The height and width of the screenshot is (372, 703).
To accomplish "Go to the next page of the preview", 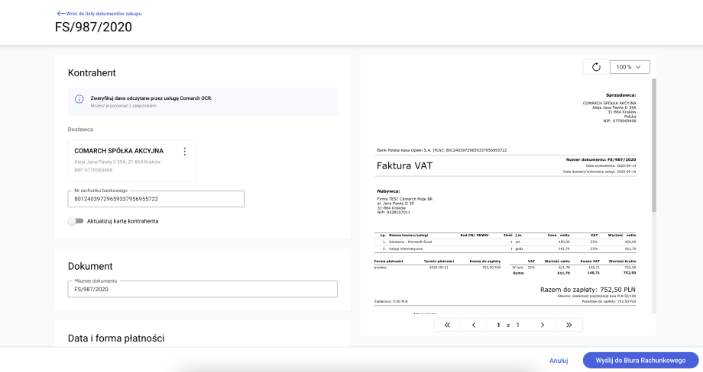I will point(543,325).
